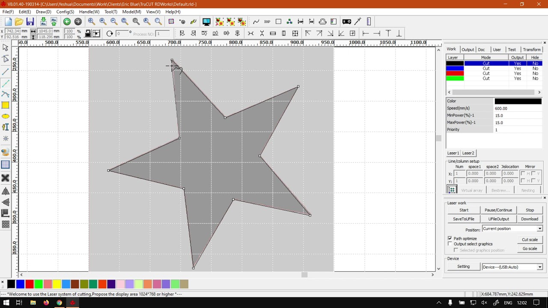Screen dimensions: 548x308
Task: Click the grey Redo arrow icon
Action: [x=78, y=22]
